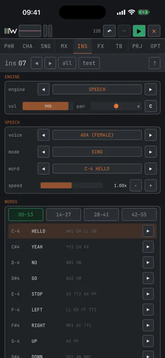Preview the NO word with its play button

click(x=148, y=263)
